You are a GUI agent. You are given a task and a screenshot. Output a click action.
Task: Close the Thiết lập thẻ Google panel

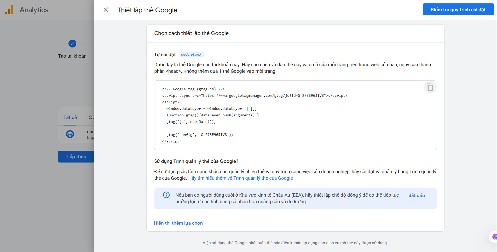click(x=106, y=10)
